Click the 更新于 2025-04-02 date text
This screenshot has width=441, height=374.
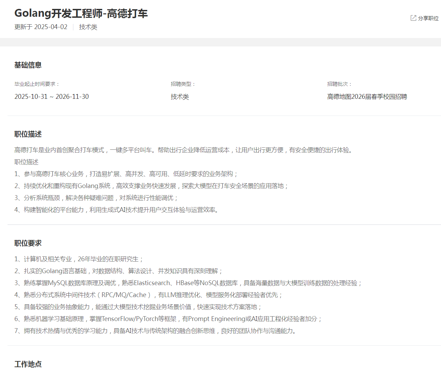point(41,27)
